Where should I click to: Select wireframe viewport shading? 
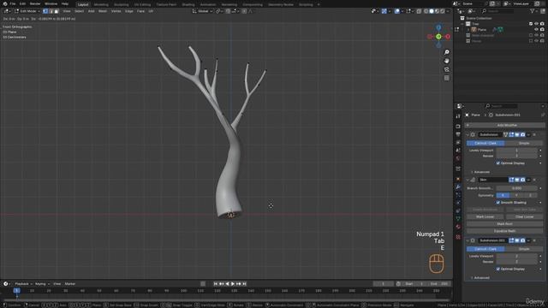[x=426, y=11]
